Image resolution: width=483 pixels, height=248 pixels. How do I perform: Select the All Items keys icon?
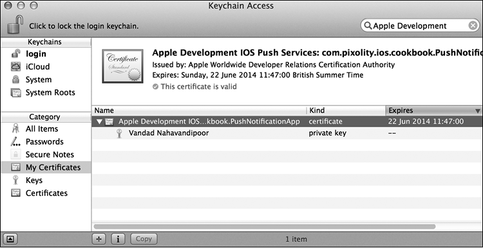point(15,128)
